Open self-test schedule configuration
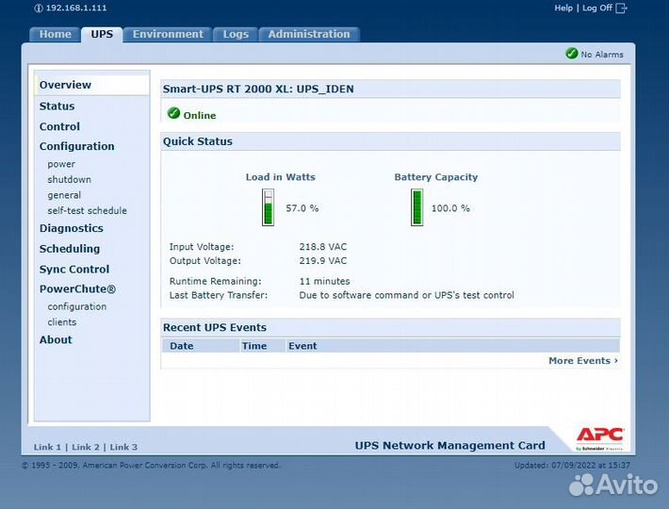Screen dimensions: 669x509 (x=87, y=211)
